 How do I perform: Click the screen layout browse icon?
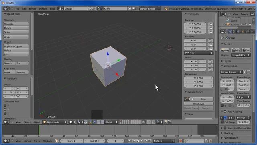(61, 9)
